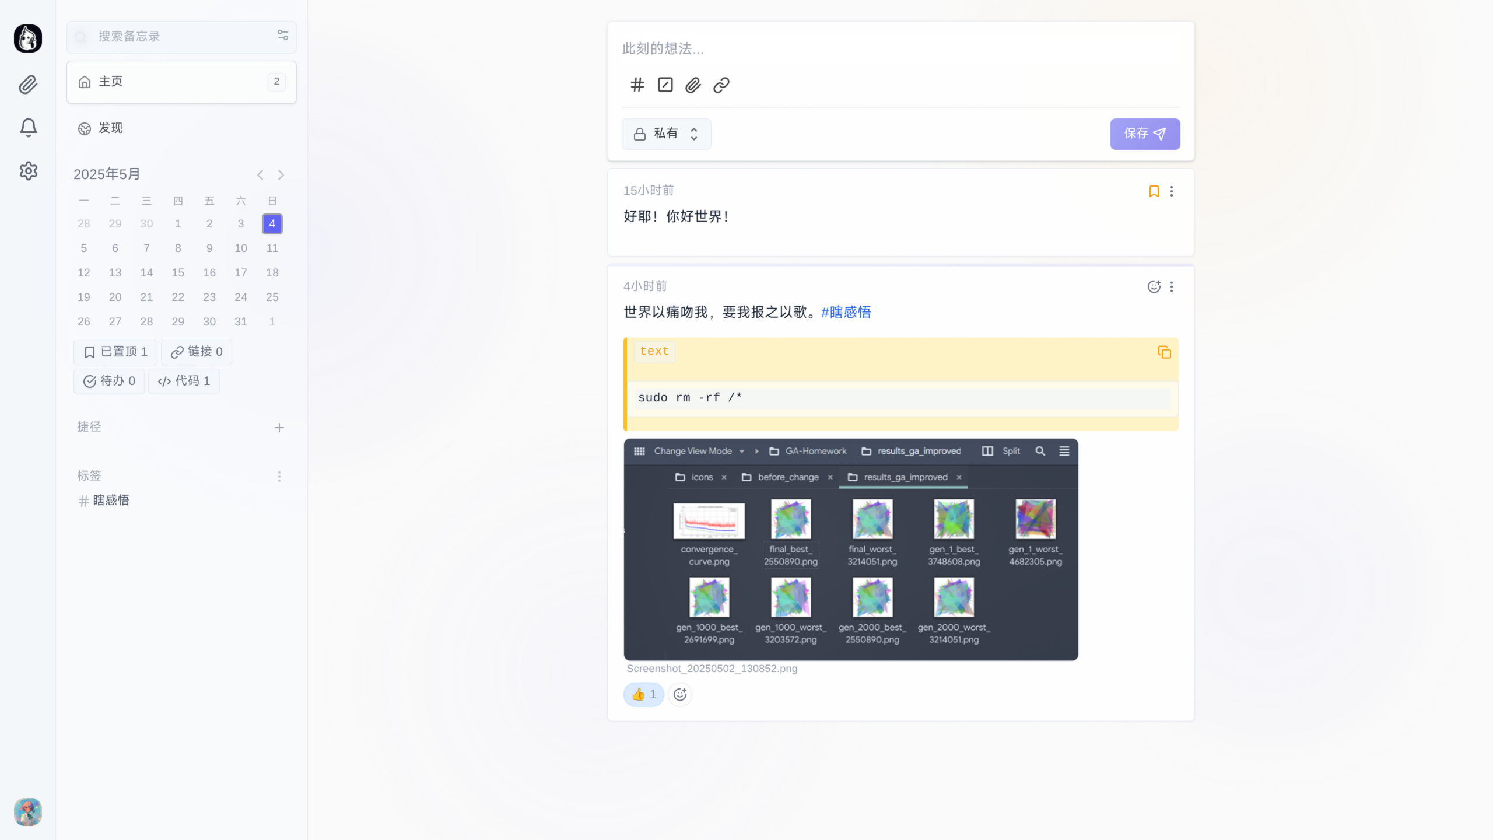This screenshot has width=1493, height=840.
Task: Open the attachments page from the sidebar
Action: [28, 85]
